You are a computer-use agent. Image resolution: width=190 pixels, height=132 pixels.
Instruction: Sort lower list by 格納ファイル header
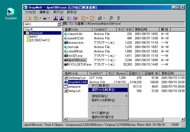[x=75, y=73]
